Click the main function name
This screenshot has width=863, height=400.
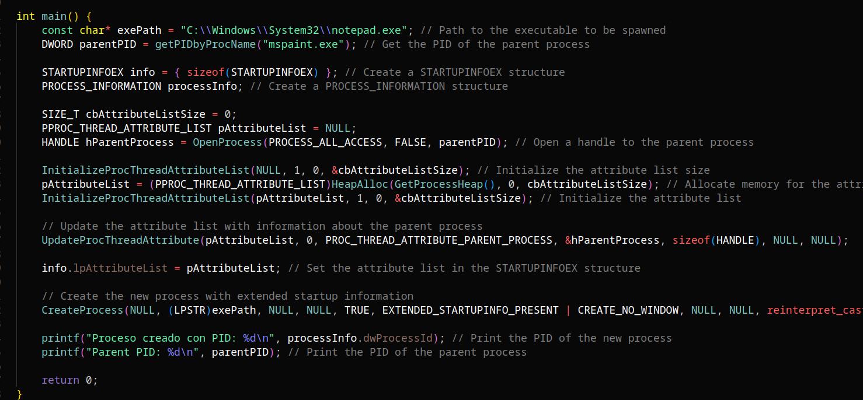point(54,16)
